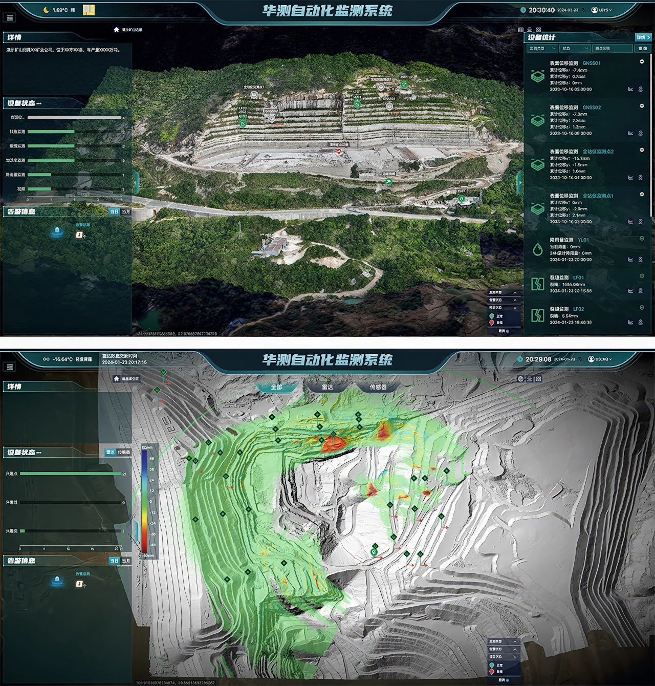Open the 监测类型 dropdown in device statistics
The image size is (655, 686).
[542, 48]
